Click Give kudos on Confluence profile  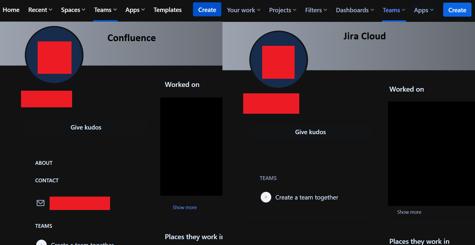pos(86,127)
